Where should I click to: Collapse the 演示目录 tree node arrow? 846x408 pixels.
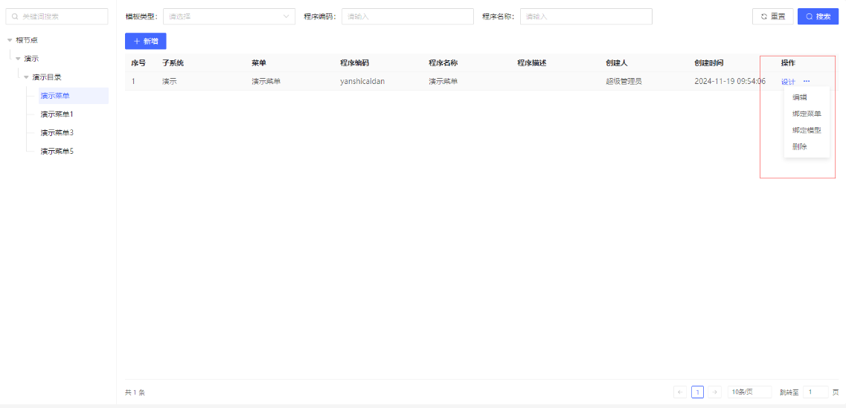coord(26,77)
